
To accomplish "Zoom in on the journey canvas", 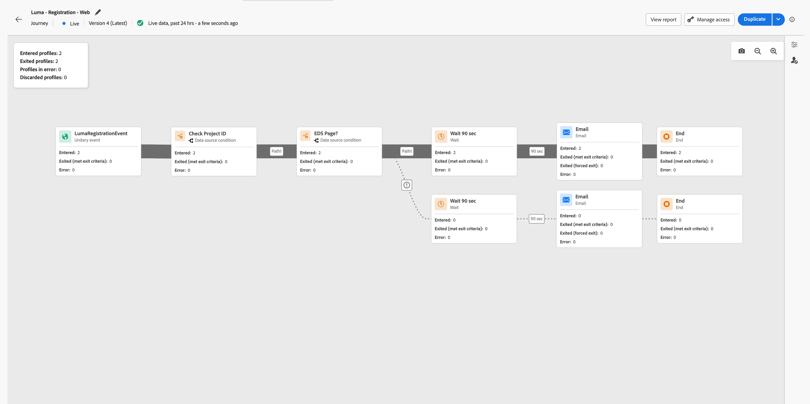I will [774, 51].
